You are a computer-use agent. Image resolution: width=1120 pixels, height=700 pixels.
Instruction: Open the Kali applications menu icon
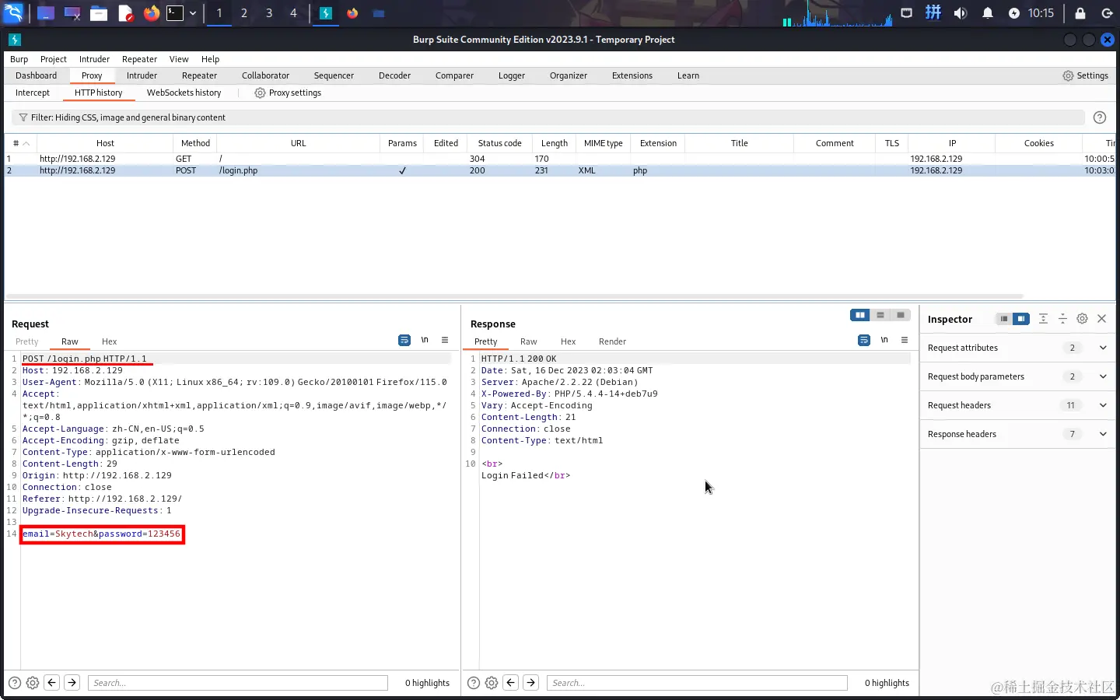click(13, 12)
